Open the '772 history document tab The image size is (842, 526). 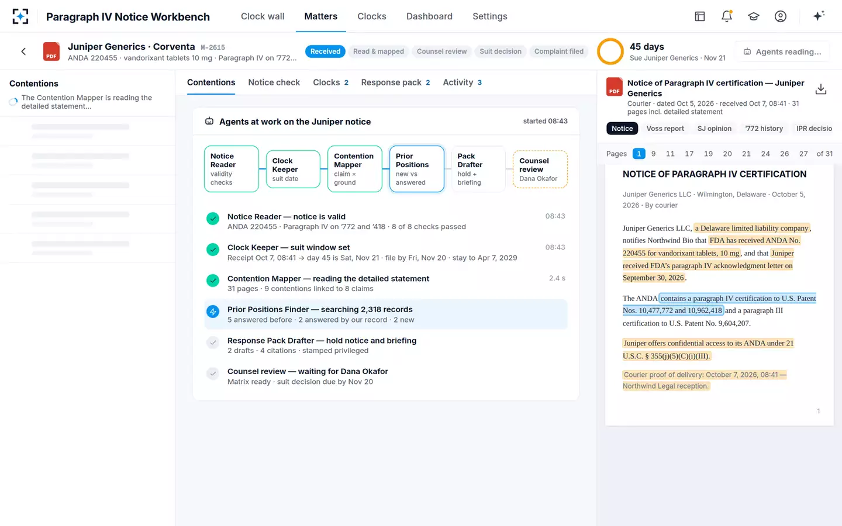(764, 129)
